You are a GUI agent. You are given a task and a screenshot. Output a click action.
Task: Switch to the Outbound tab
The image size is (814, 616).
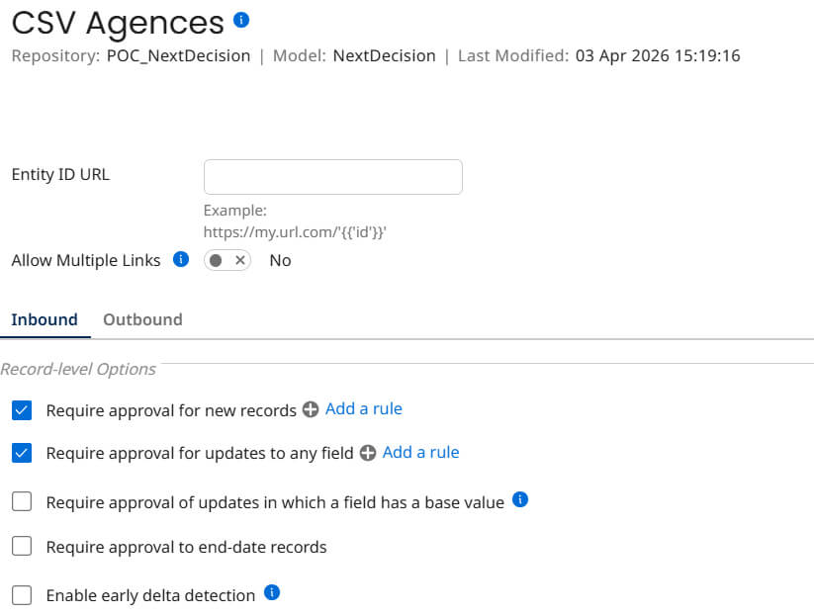click(x=141, y=319)
